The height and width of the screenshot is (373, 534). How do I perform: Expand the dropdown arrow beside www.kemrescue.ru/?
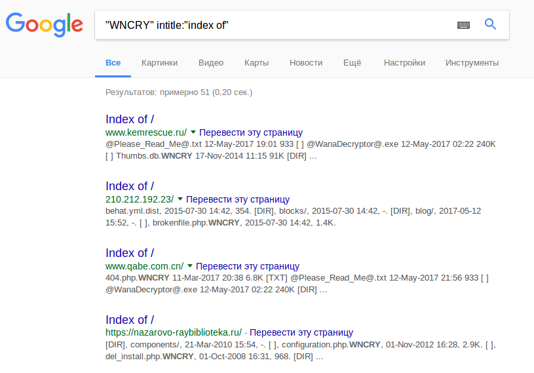(193, 132)
